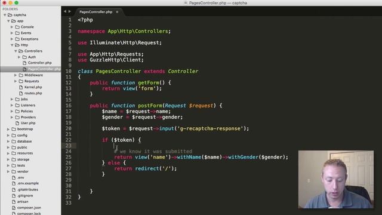The height and width of the screenshot is (215, 382).
Task: Open User.php from the sidebar
Action: [x=28, y=123]
